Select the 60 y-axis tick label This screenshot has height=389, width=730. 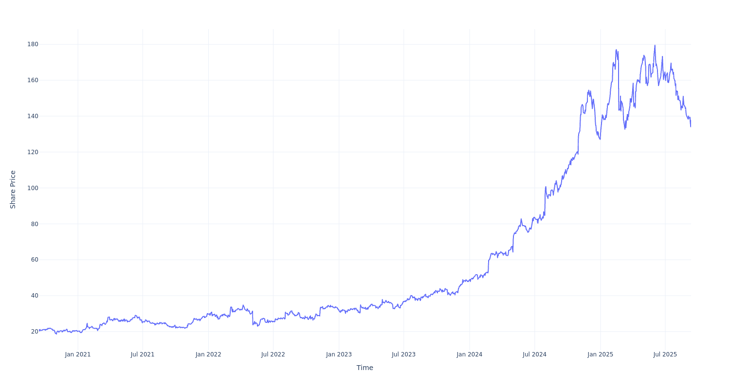pos(35,260)
